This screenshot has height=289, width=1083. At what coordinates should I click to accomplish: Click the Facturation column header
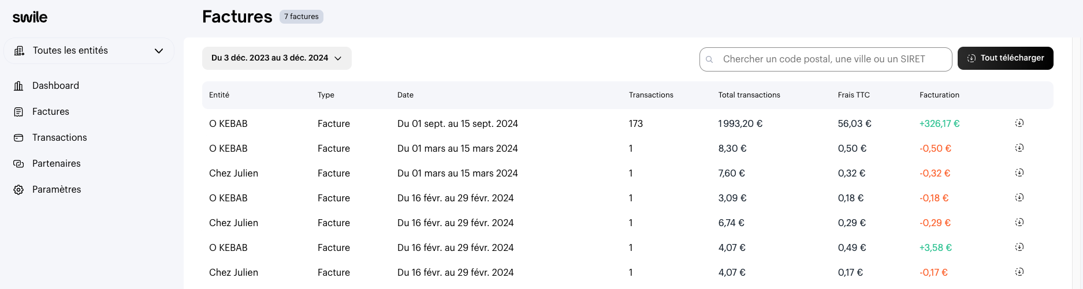[939, 95]
